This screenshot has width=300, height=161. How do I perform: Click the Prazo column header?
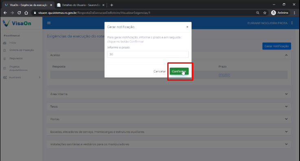(223, 66)
